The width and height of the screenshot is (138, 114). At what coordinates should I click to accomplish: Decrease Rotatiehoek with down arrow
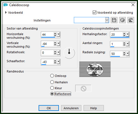pyautogui.click(x=55, y=54)
